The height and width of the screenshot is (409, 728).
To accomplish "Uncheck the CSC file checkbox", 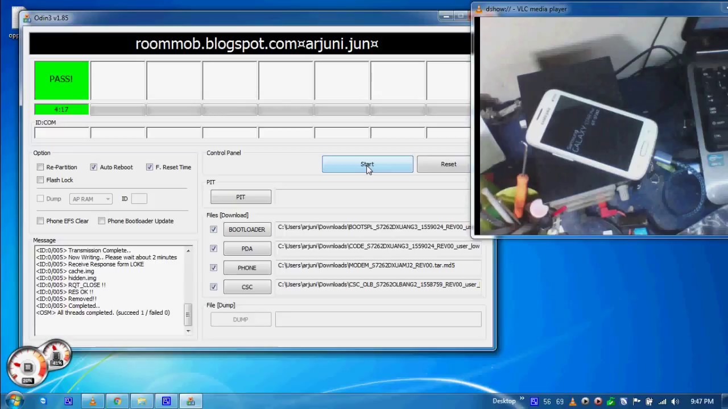I will pyautogui.click(x=213, y=287).
